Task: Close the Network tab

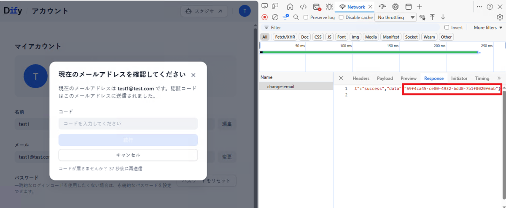Action: pos(370,7)
